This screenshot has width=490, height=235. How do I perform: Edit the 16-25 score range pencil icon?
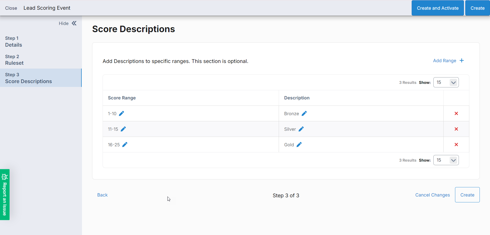[x=125, y=145]
